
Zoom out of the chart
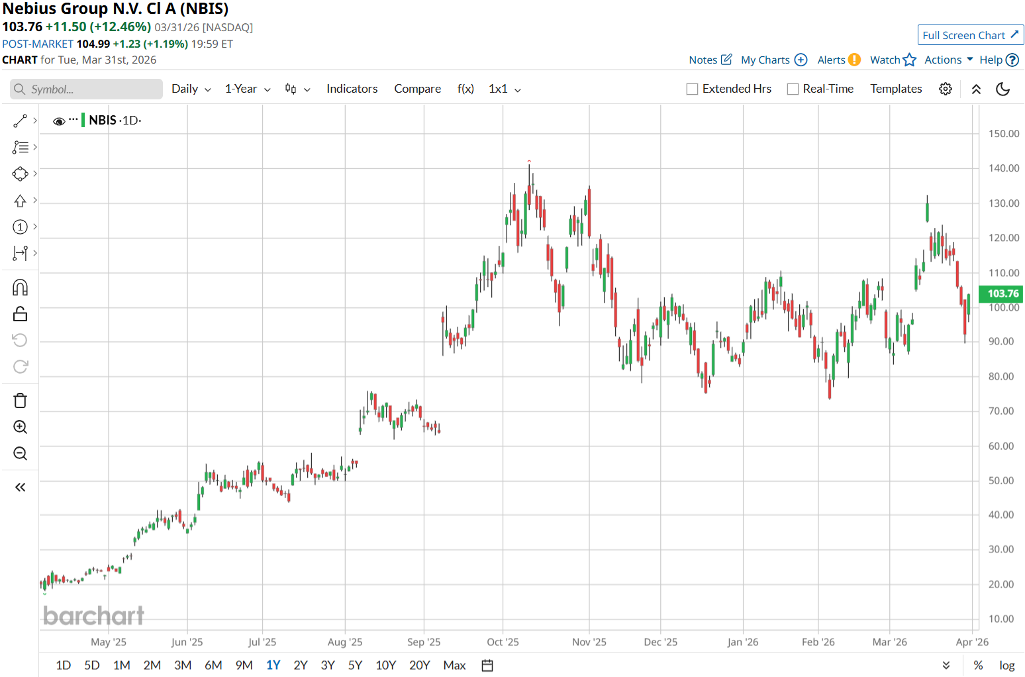(x=20, y=454)
